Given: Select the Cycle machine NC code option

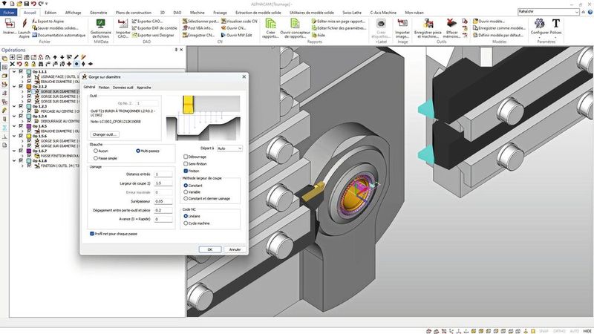Looking at the screenshot, I should coord(186,223).
